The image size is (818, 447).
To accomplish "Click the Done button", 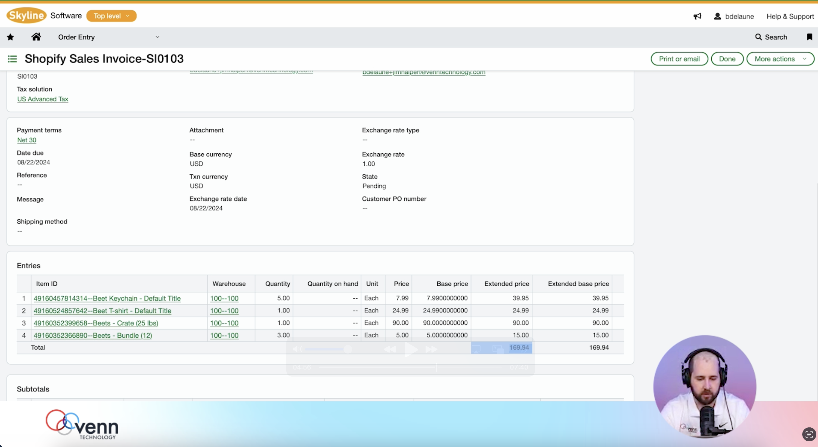I will pos(727,59).
